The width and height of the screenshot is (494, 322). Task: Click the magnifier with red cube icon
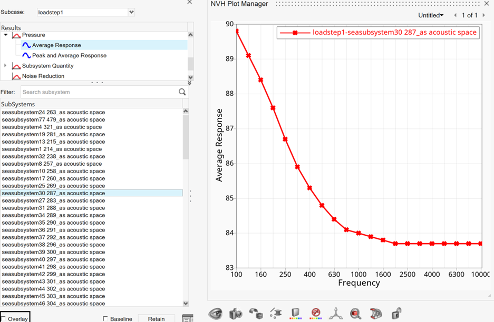pos(355,314)
